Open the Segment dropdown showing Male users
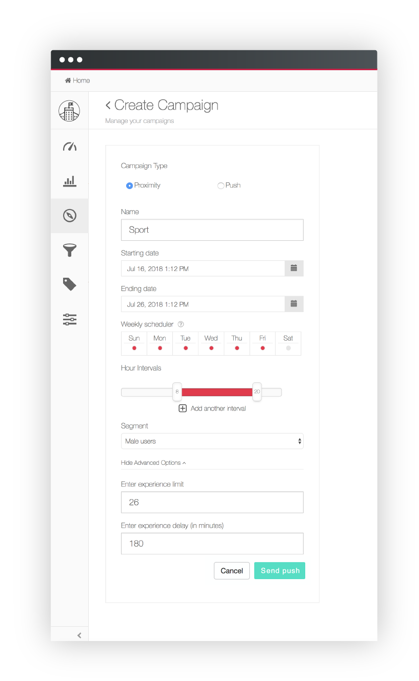Image resolution: width=419 pixels, height=681 pixels. 212,441
